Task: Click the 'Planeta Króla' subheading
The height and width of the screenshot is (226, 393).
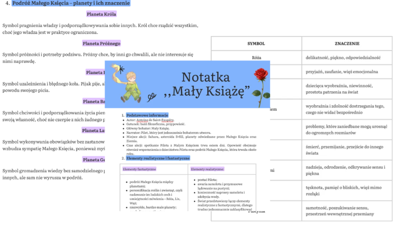Action: coord(101,14)
